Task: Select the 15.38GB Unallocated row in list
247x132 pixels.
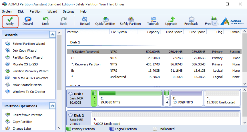Action: (x=154, y=77)
